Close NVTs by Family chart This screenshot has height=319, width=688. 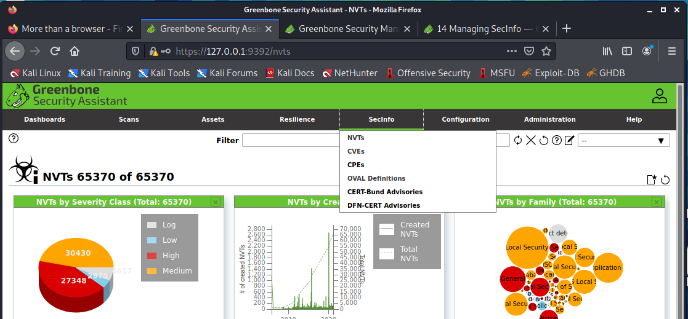click(x=656, y=202)
